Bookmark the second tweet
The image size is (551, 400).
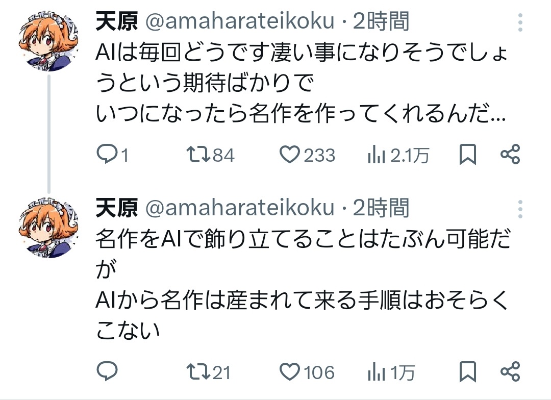(x=467, y=372)
